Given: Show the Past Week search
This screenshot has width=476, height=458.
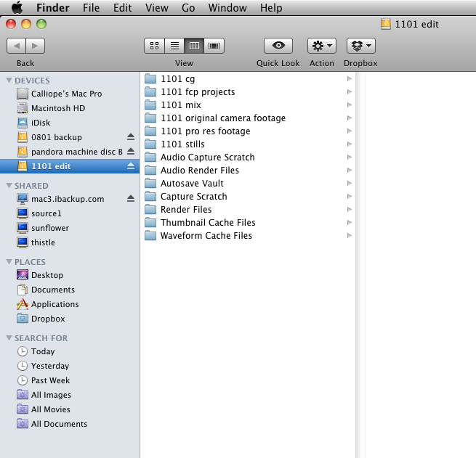Looking at the screenshot, I should tap(50, 380).
